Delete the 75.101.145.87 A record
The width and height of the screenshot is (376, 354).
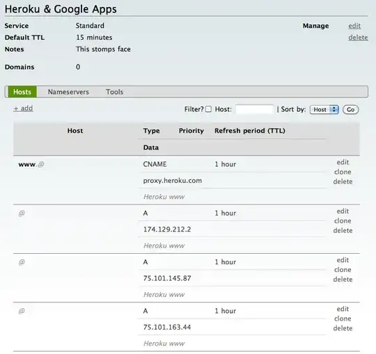pos(343,280)
